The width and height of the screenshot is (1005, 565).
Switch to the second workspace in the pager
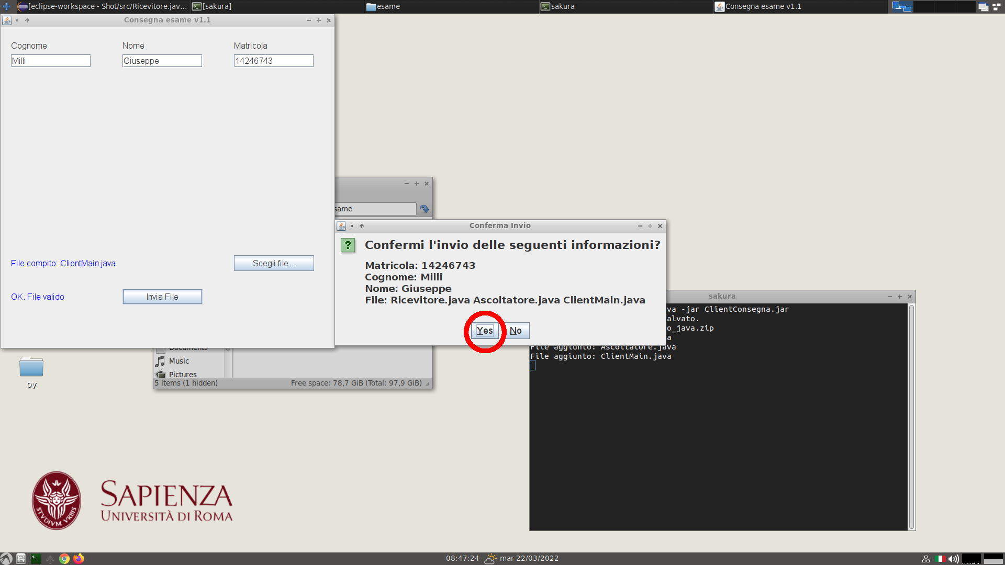coord(923,6)
